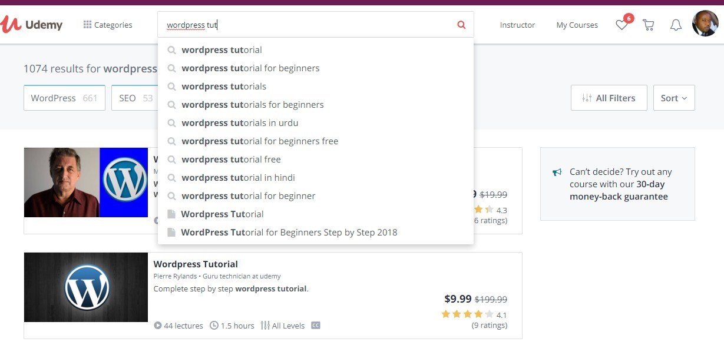Go to the Instructor page
The image size is (724, 345).
517,25
